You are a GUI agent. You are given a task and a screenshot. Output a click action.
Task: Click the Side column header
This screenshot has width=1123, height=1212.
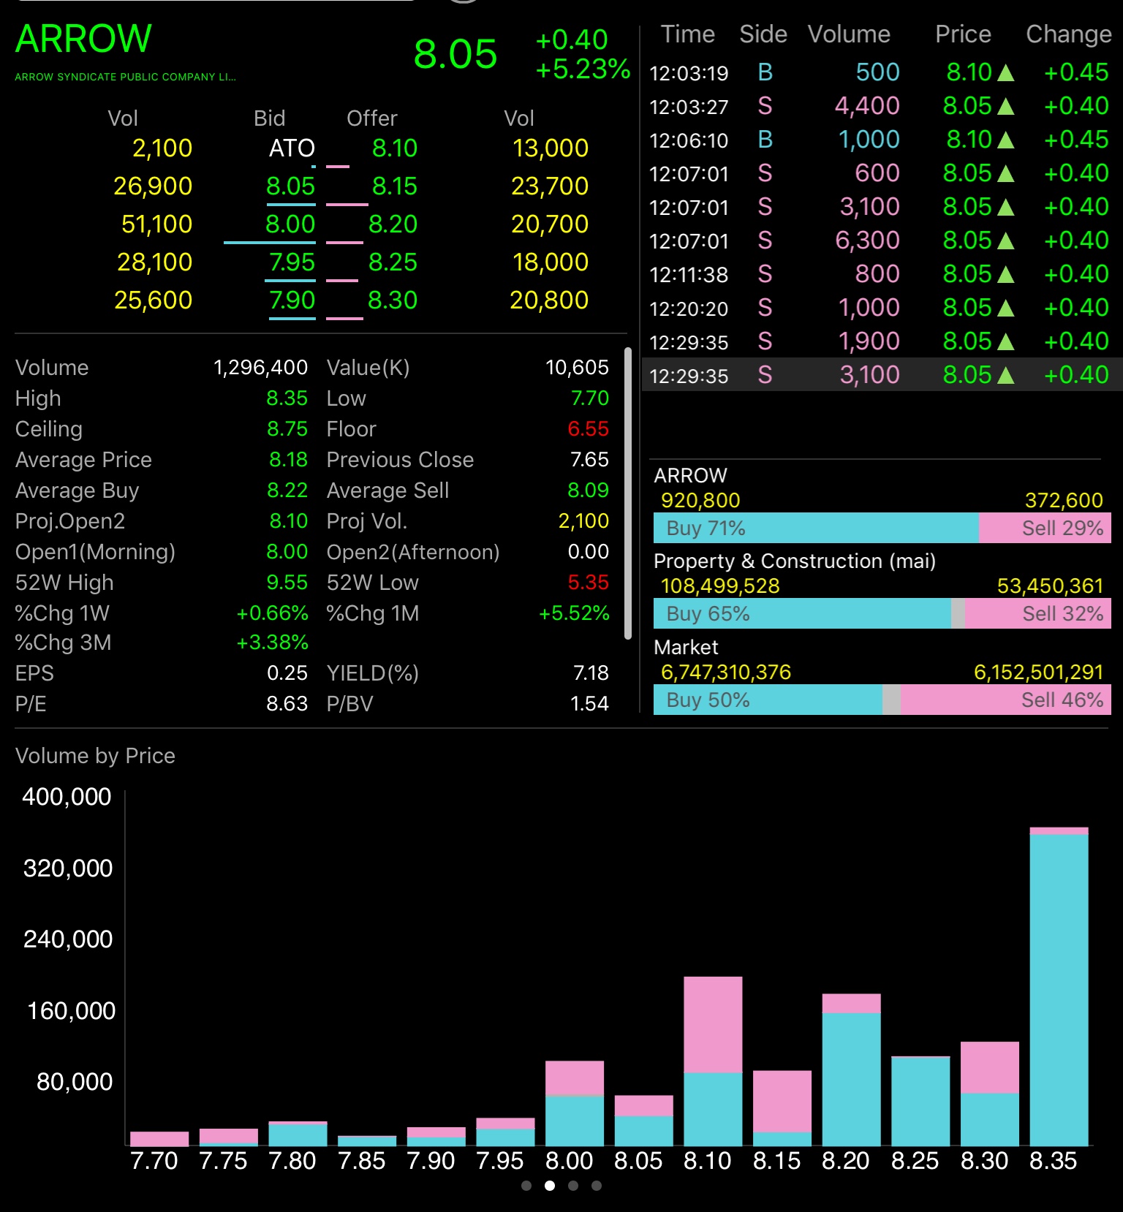pos(763,34)
